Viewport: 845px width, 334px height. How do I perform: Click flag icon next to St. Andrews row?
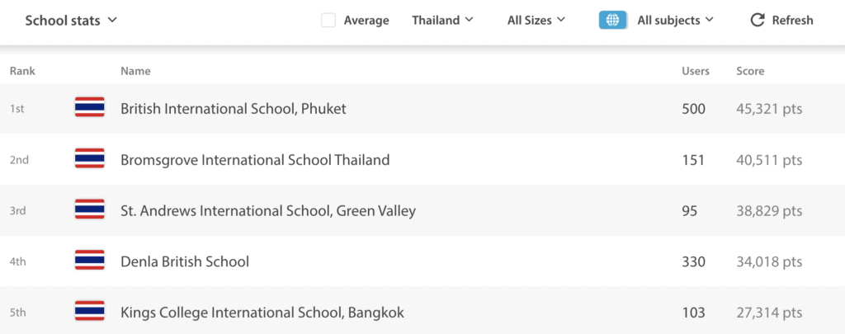pyautogui.click(x=89, y=209)
